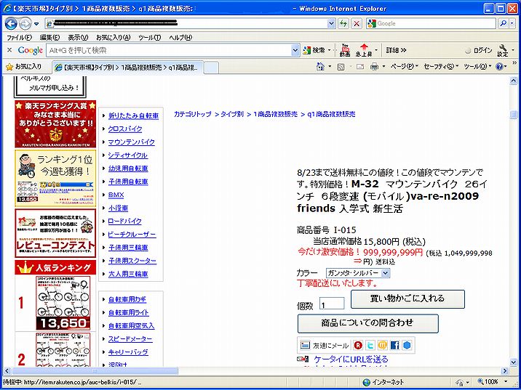Click the 友達にメール mail icon
521x390 pixels.
click(x=325, y=345)
